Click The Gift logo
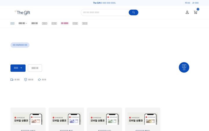Image resolution: width=209 pixels, height=131 pixels. pyautogui.click(x=22, y=13)
